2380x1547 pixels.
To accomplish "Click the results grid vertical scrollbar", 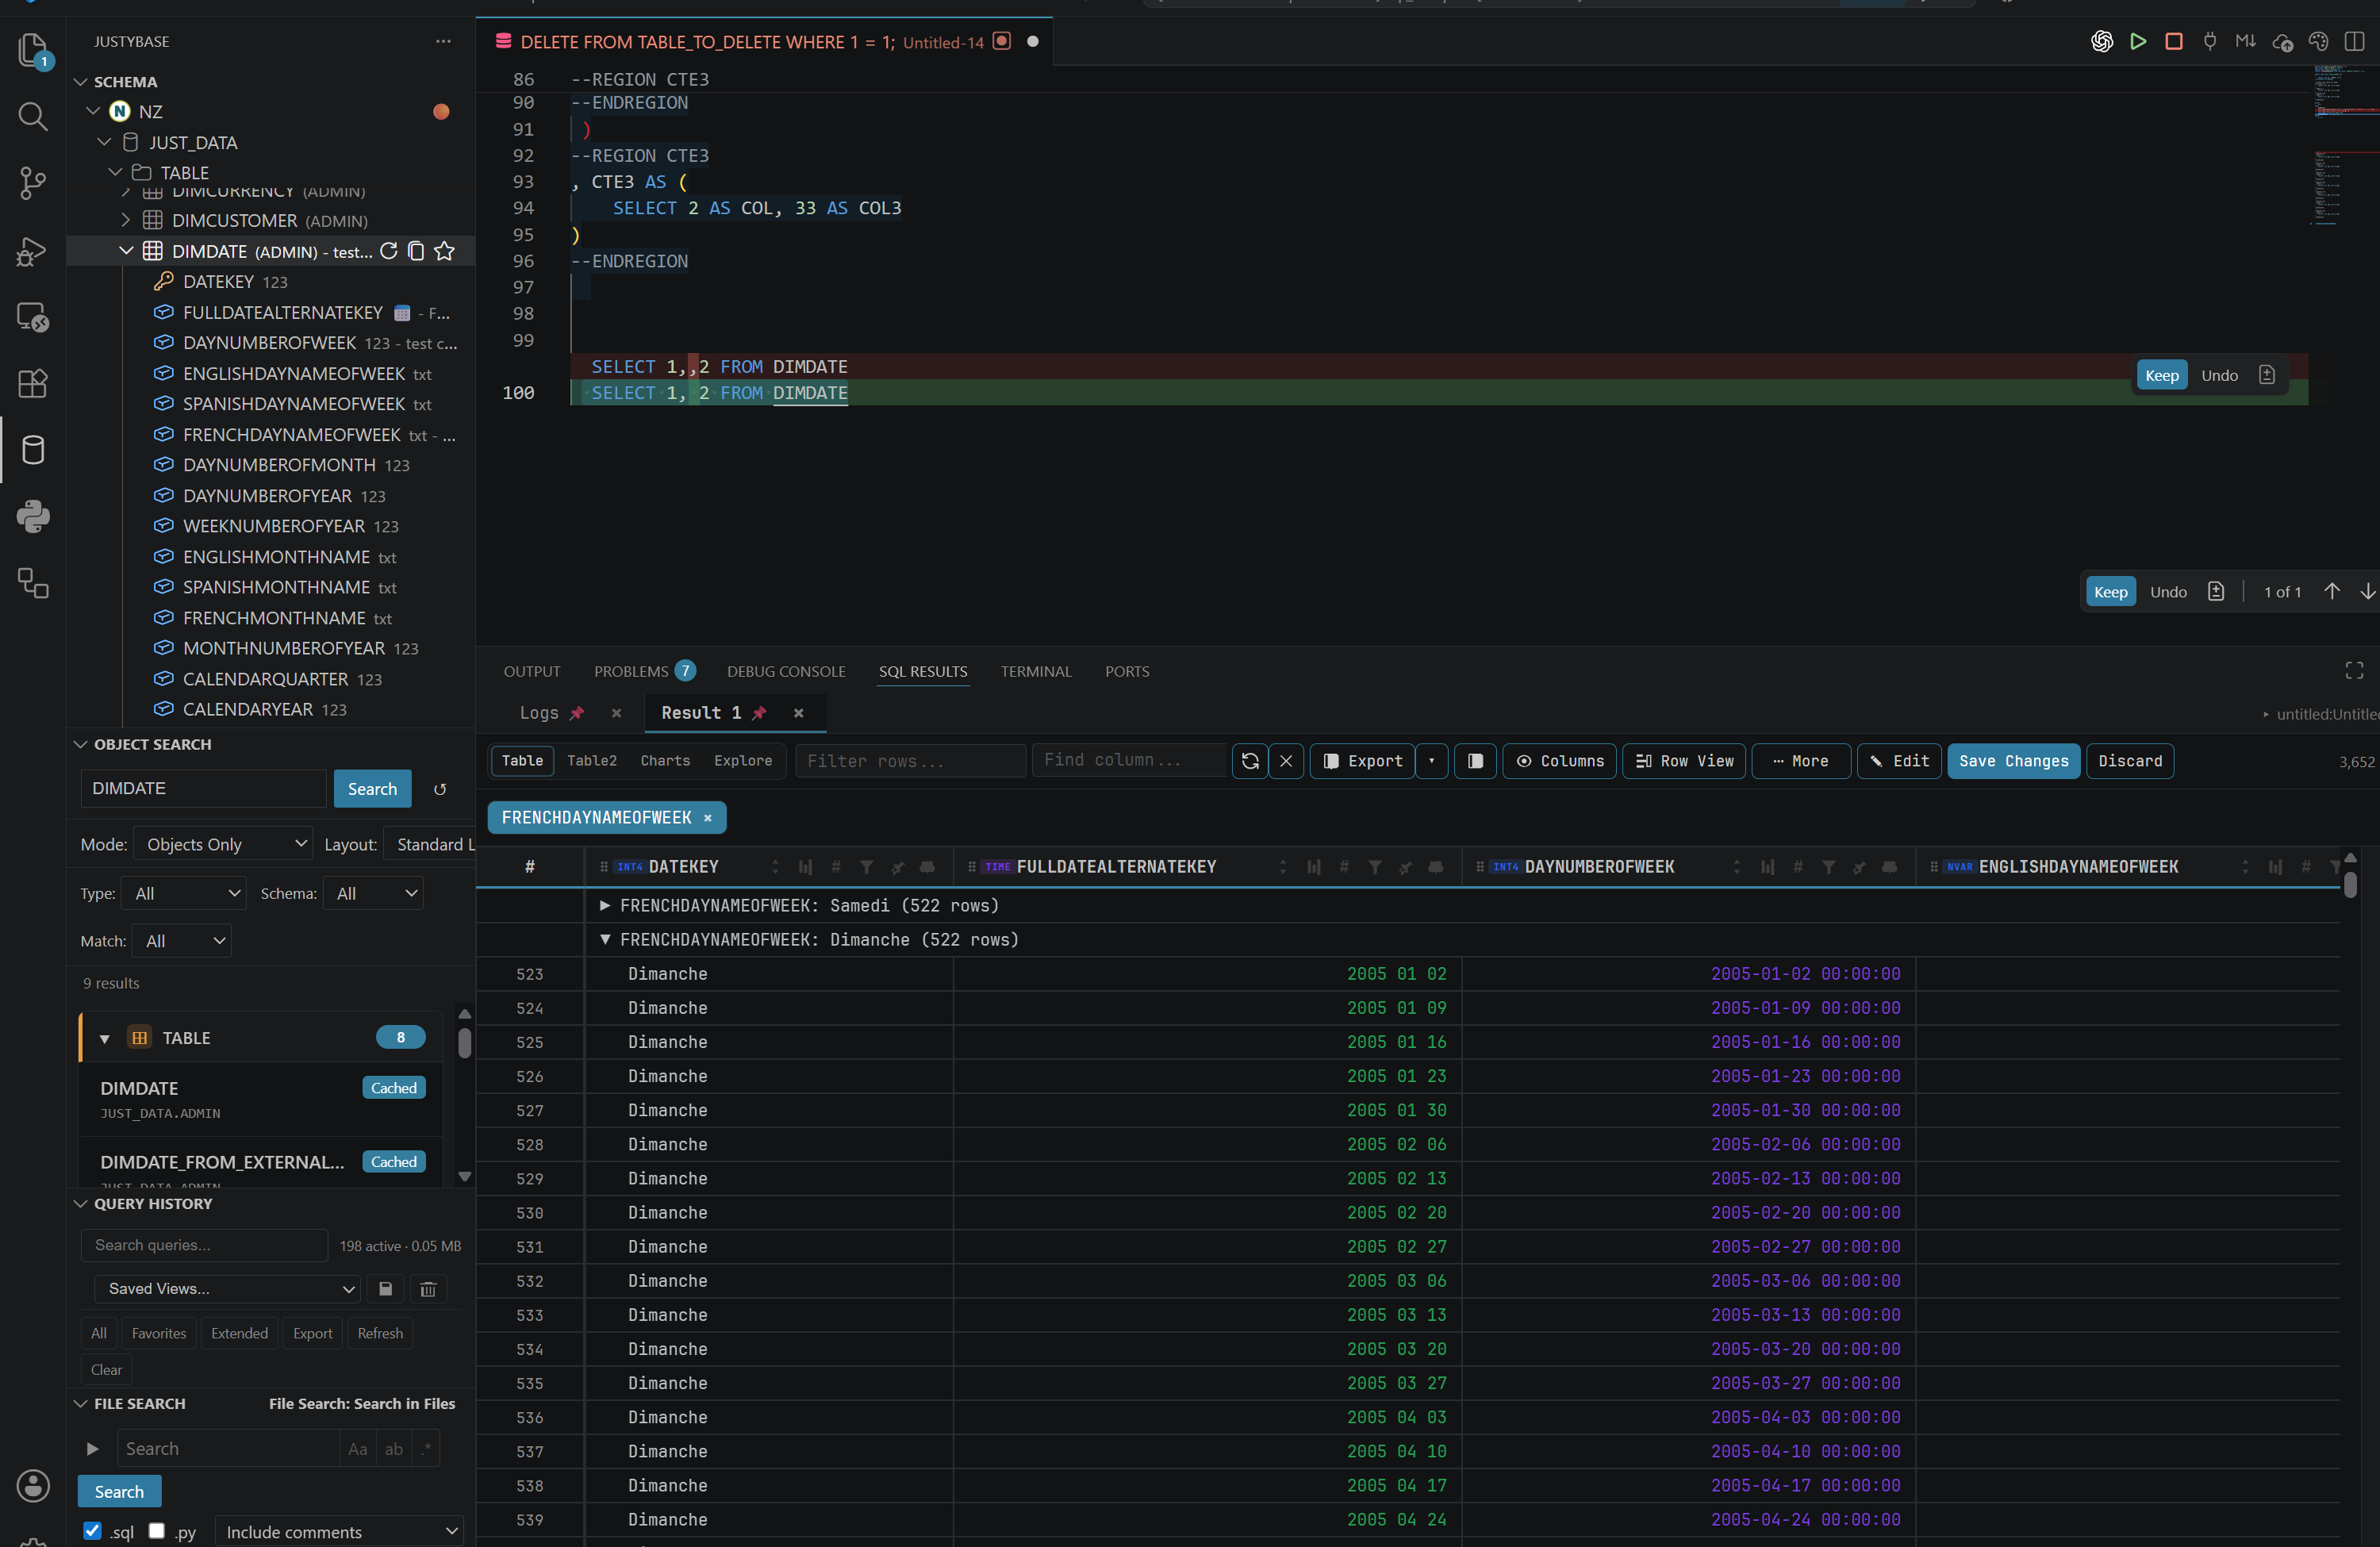I will 2350,885.
